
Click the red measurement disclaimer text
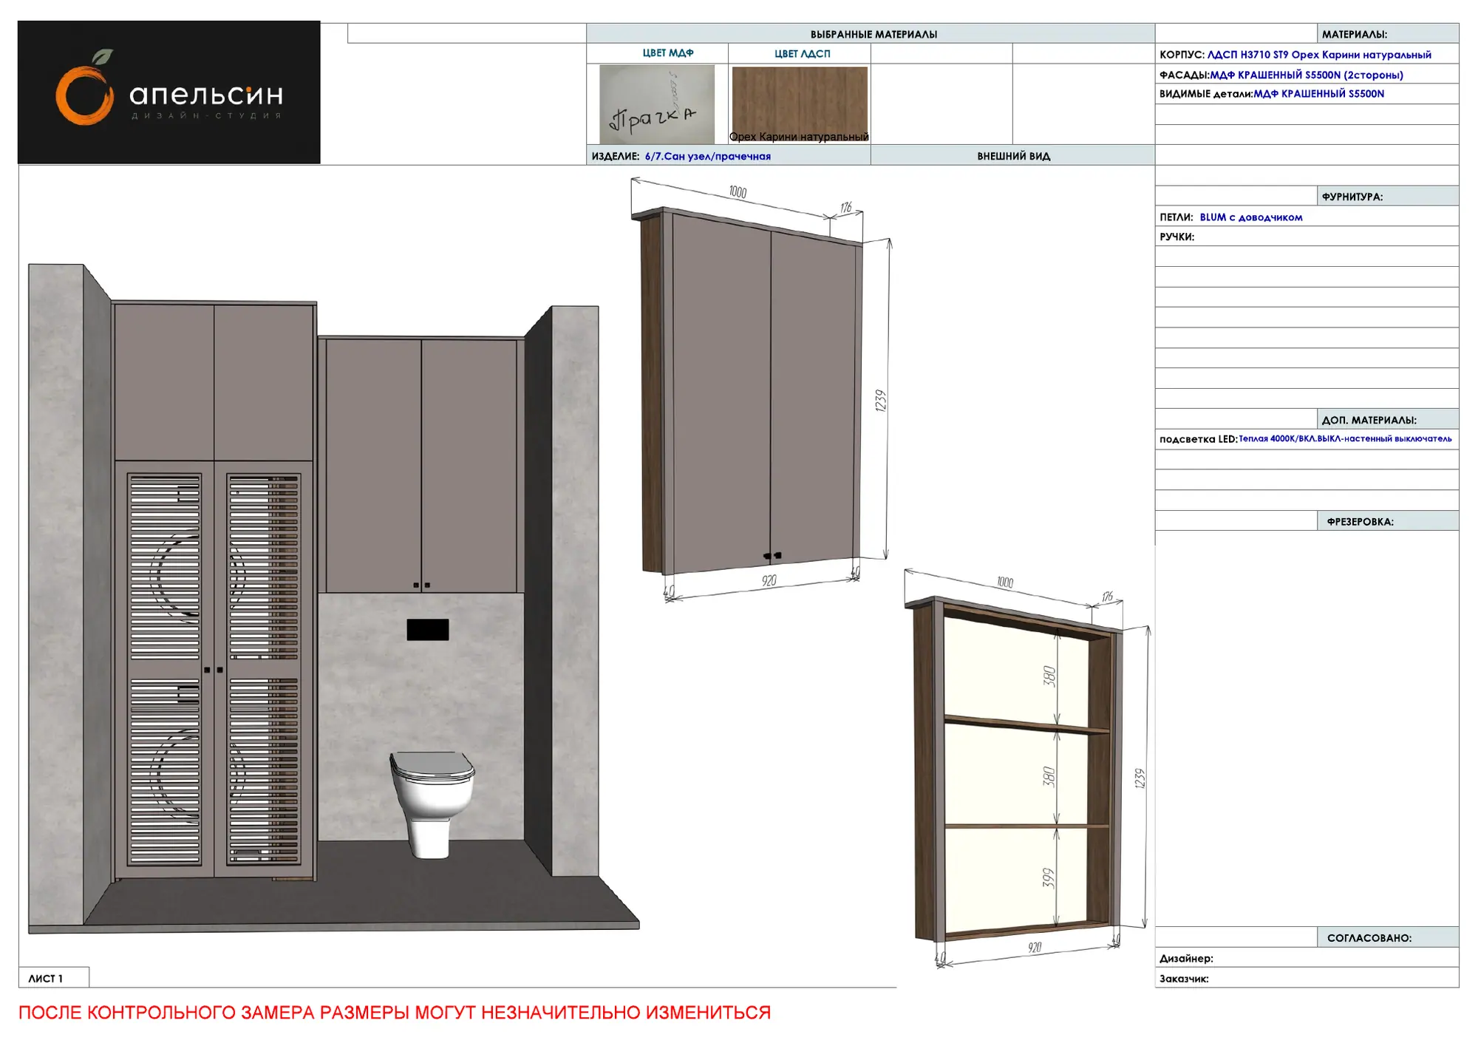pyautogui.click(x=395, y=1012)
